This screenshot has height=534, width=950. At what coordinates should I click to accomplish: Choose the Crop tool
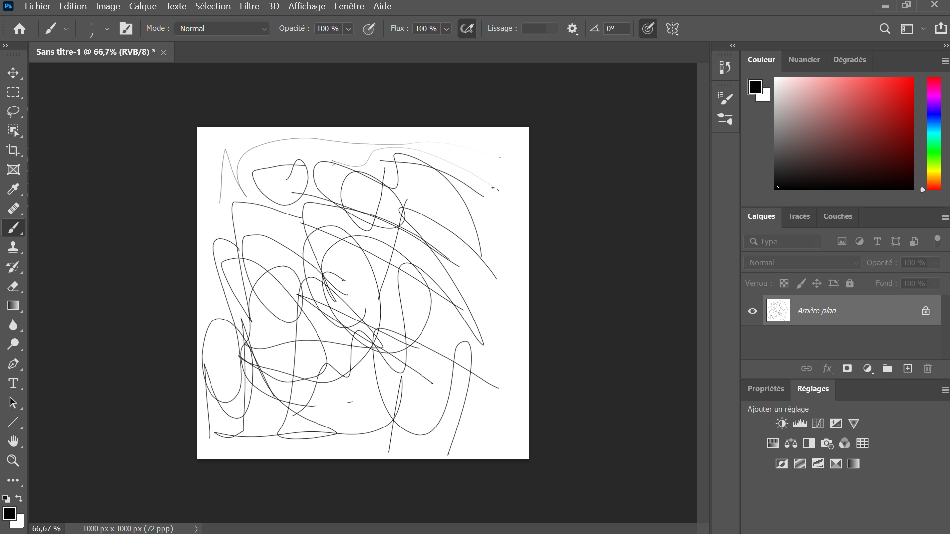pos(13,150)
